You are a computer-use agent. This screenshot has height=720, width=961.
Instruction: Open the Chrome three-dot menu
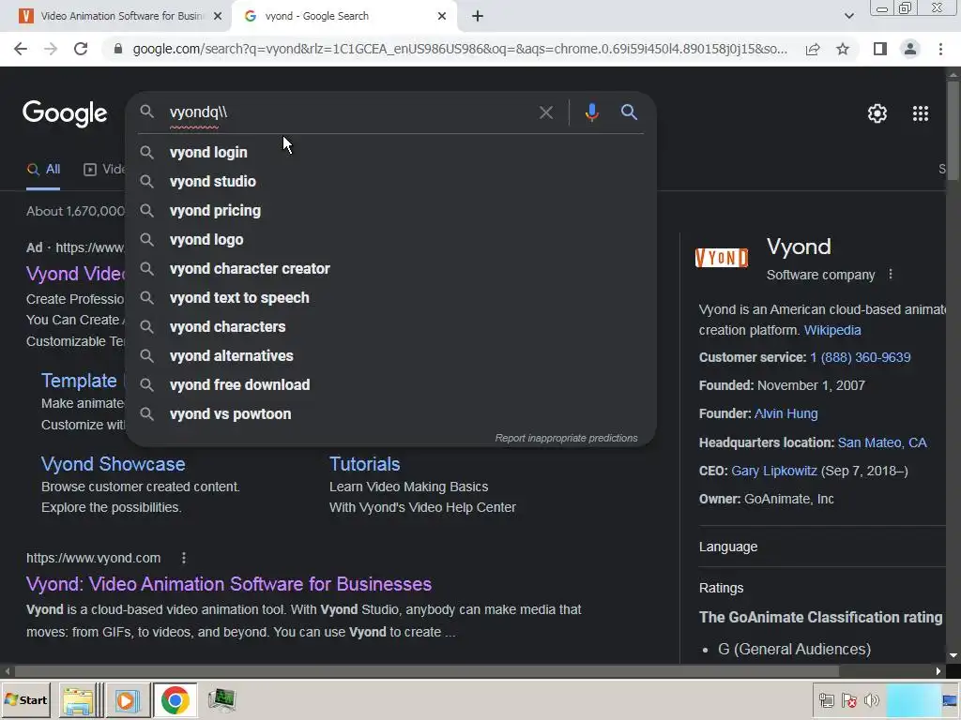coord(940,49)
